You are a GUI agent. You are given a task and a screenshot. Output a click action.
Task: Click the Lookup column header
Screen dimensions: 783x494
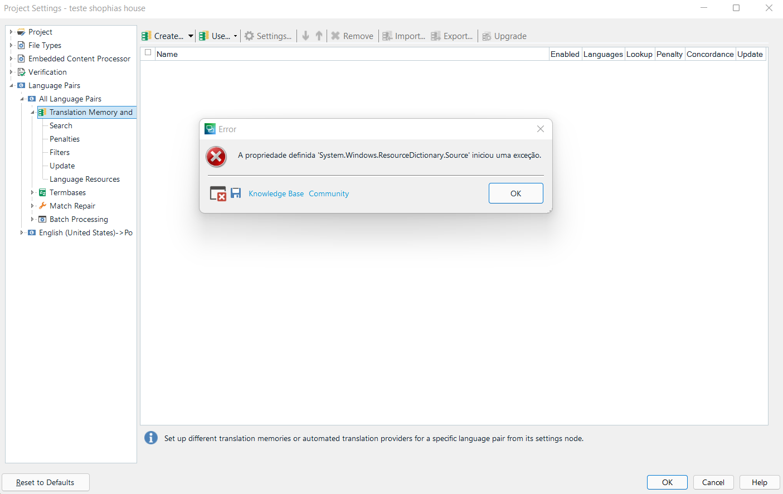click(x=639, y=54)
